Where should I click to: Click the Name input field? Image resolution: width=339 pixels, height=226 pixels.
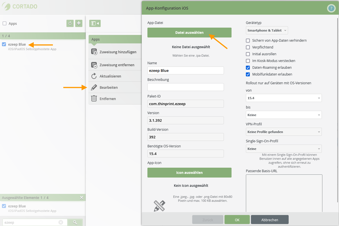[186, 70]
